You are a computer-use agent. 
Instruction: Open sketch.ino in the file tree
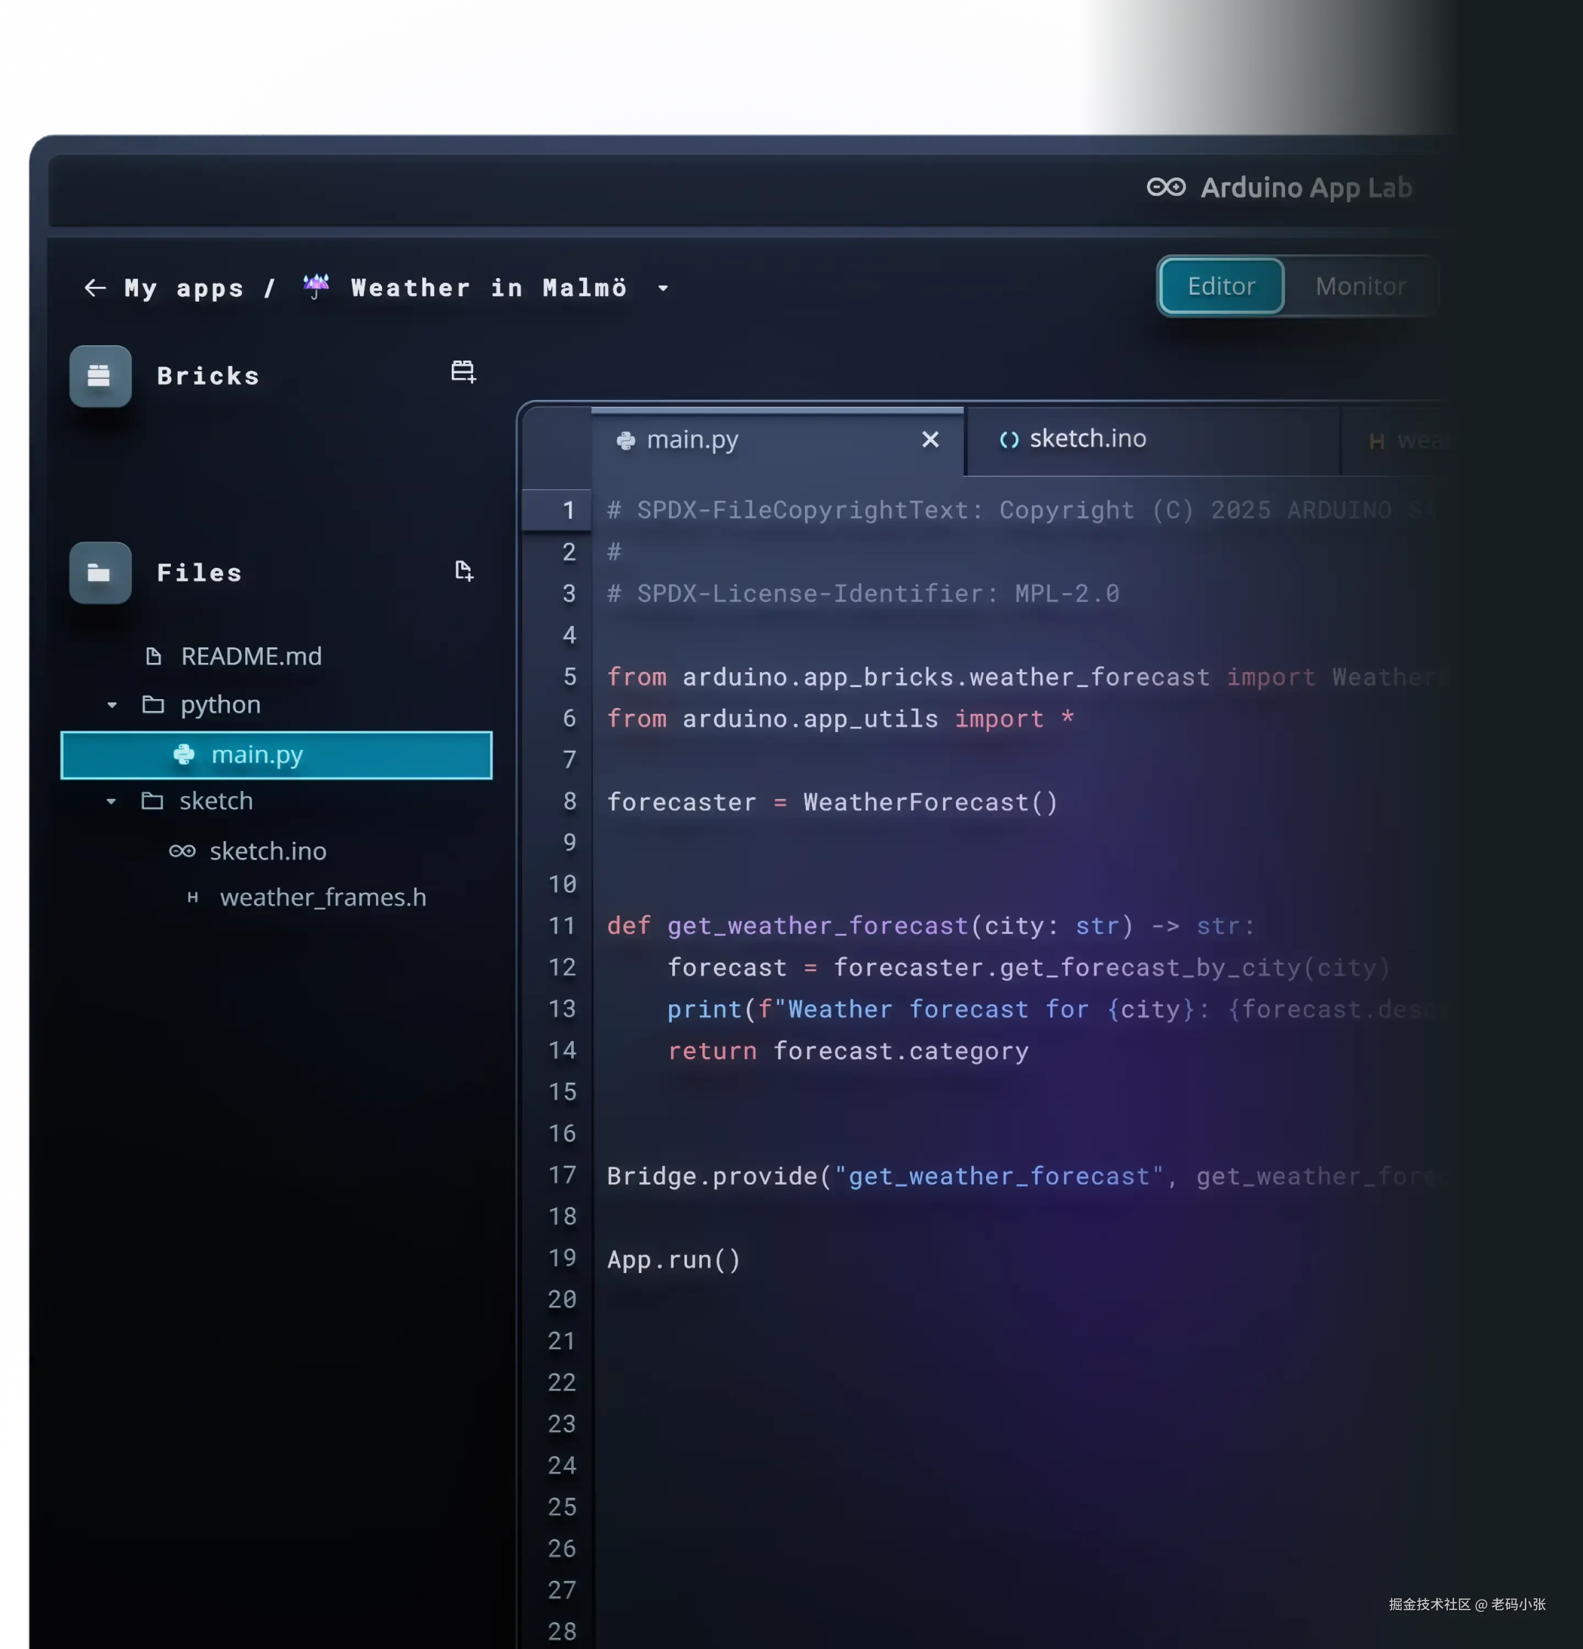(267, 850)
